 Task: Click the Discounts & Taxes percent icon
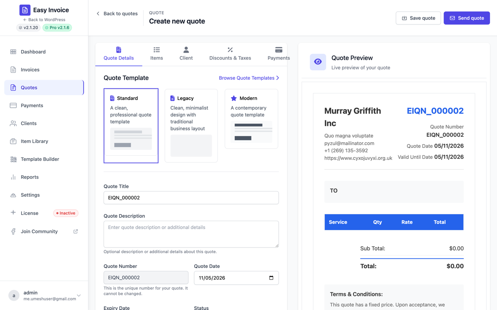pos(230,50)
